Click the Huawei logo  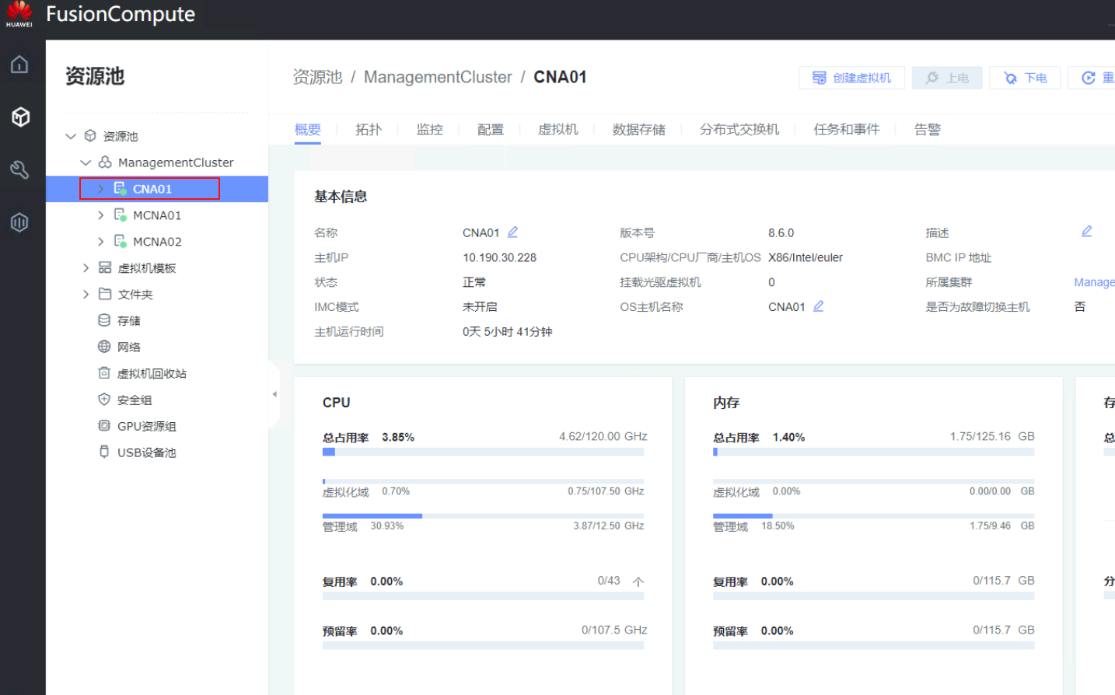point(19,14)
